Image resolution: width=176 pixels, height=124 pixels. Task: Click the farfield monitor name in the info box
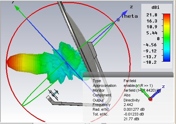pos(142,90)
